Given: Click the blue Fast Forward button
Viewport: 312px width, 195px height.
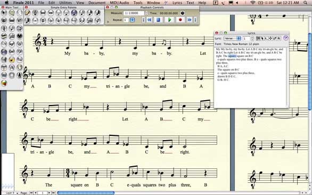Looking at the screenshot, I should pyautogui.click(x=190, y=20).
